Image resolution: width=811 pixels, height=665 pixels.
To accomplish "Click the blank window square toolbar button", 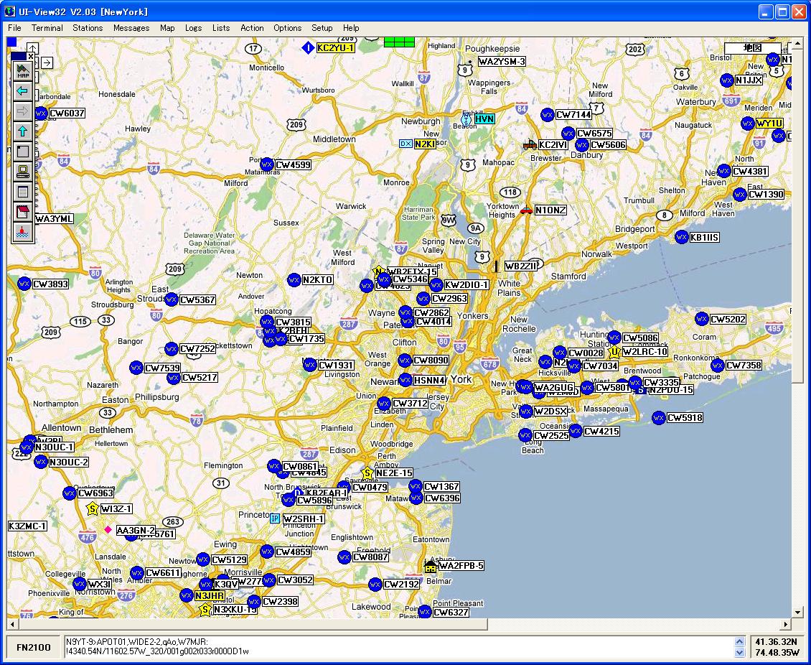I will (x=23, y=152).
